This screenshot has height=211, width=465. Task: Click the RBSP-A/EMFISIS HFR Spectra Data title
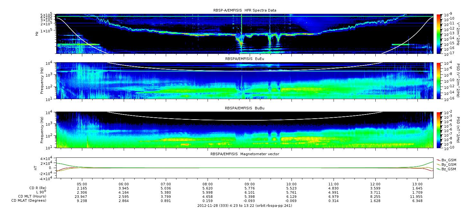(x=245, y=10)
